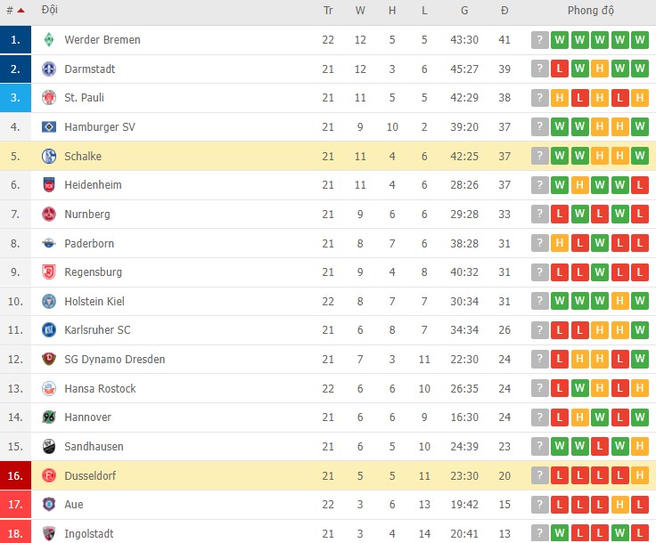Sort table by the Đ points column
Viewport: 656px width, 543px height.
click(504, 11)
